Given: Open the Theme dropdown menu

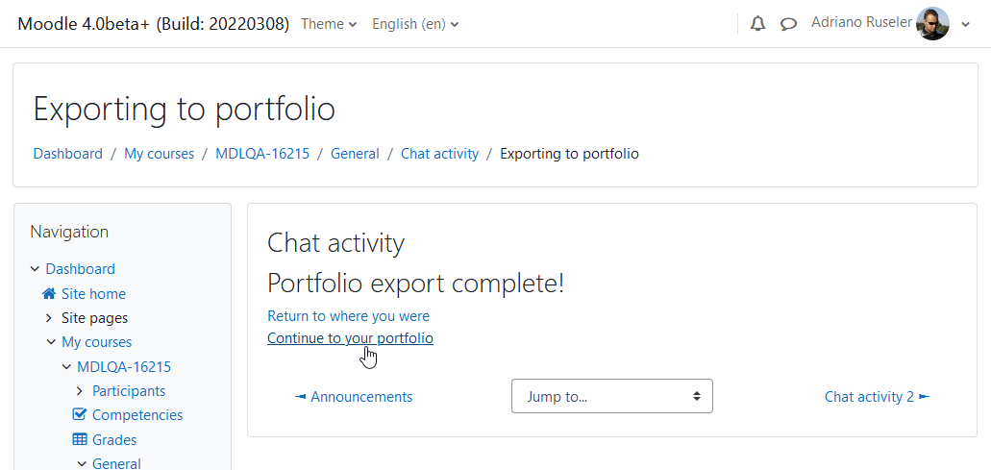Looking at the screenshot, I should (x=329, y=24).
